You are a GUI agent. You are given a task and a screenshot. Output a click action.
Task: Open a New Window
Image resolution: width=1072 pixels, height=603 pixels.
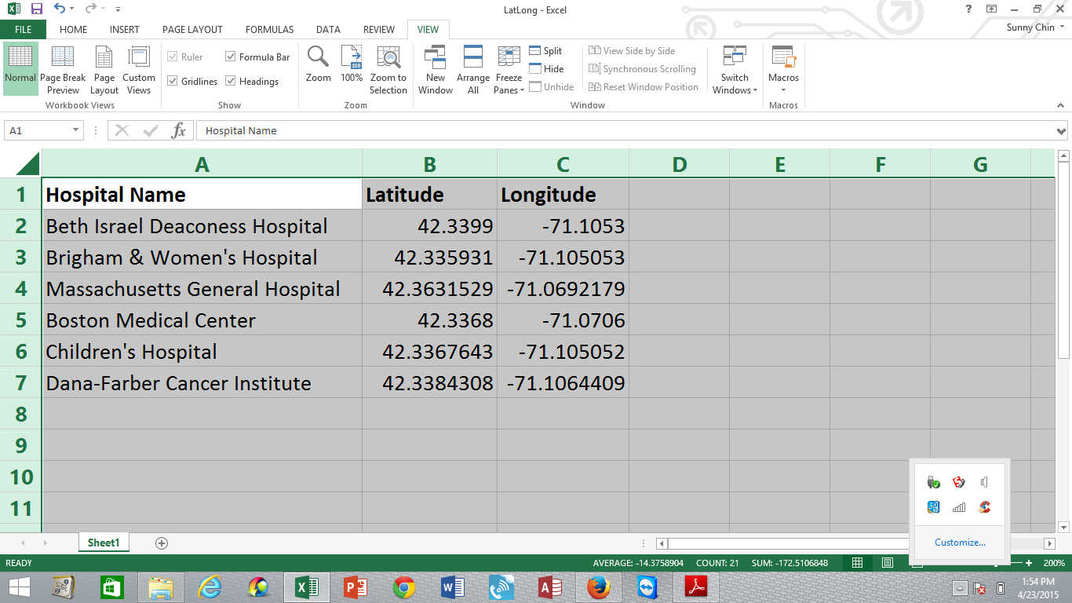tap(436, 68)
